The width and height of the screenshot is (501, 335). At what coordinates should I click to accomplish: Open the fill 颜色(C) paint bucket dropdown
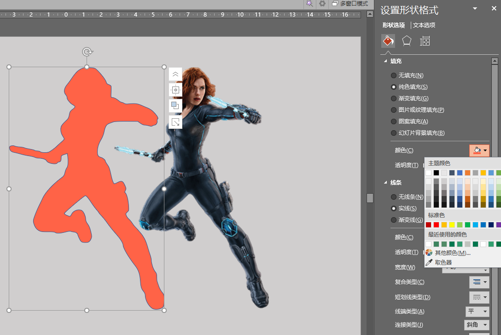pyautogui.click(x=479, y=150)
